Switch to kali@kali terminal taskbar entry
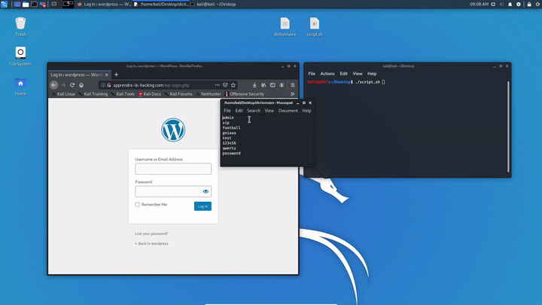542x305 pixels. coord(214,5)
